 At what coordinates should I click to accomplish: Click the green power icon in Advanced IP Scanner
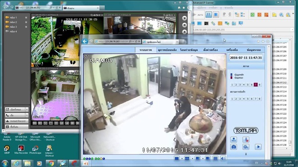tap(252, 15)
